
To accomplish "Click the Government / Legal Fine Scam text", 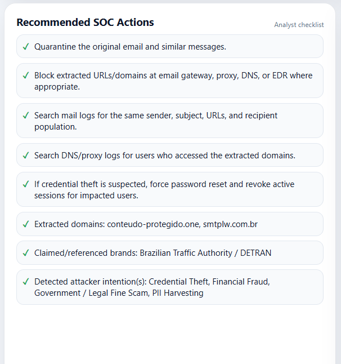I will pos(92,293).
